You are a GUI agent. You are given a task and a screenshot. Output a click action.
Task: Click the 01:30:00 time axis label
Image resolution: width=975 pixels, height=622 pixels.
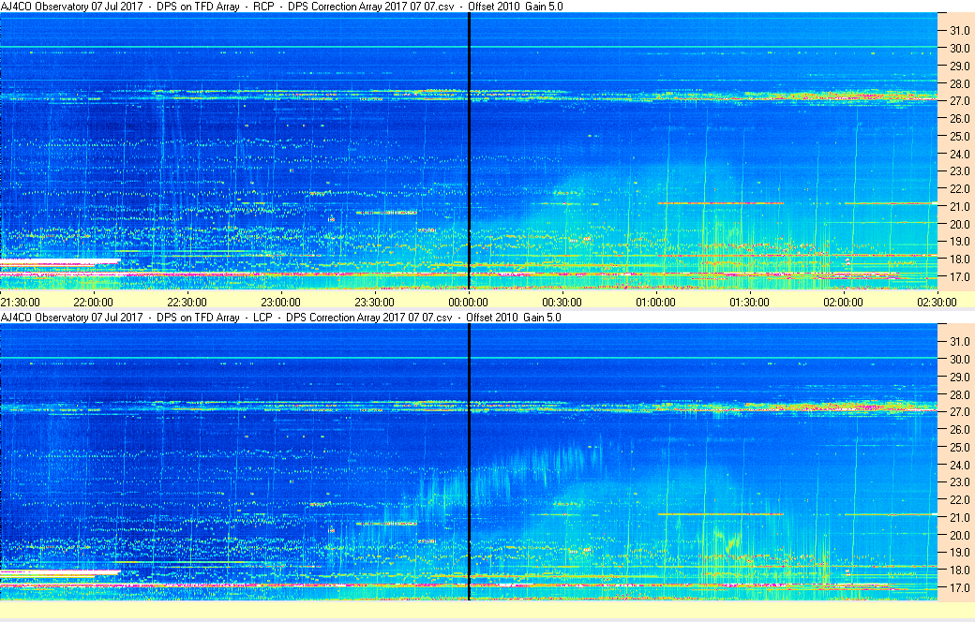coord(749,302)
